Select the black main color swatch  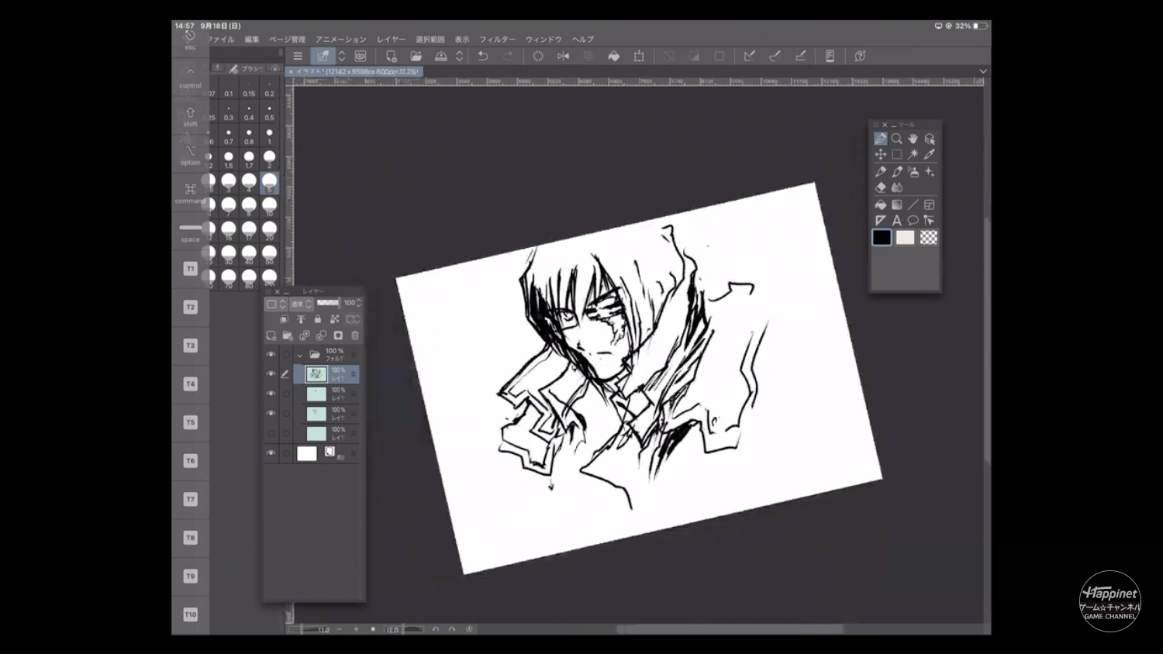[x=882, y=238]
